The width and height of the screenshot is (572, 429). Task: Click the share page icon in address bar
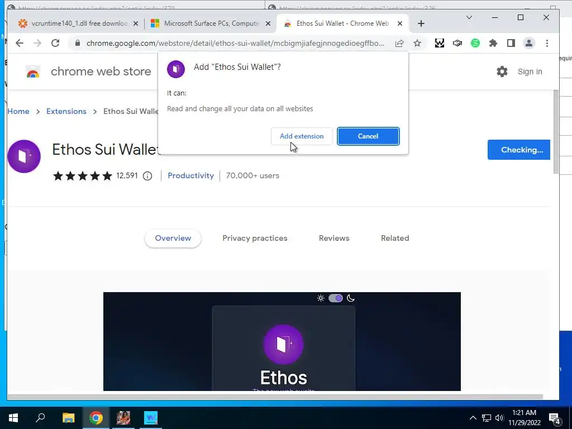click(399, 43)
